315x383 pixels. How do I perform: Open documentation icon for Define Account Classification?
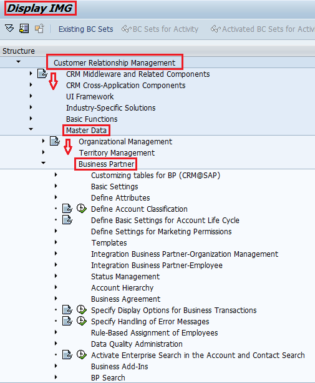pos(67,209)
